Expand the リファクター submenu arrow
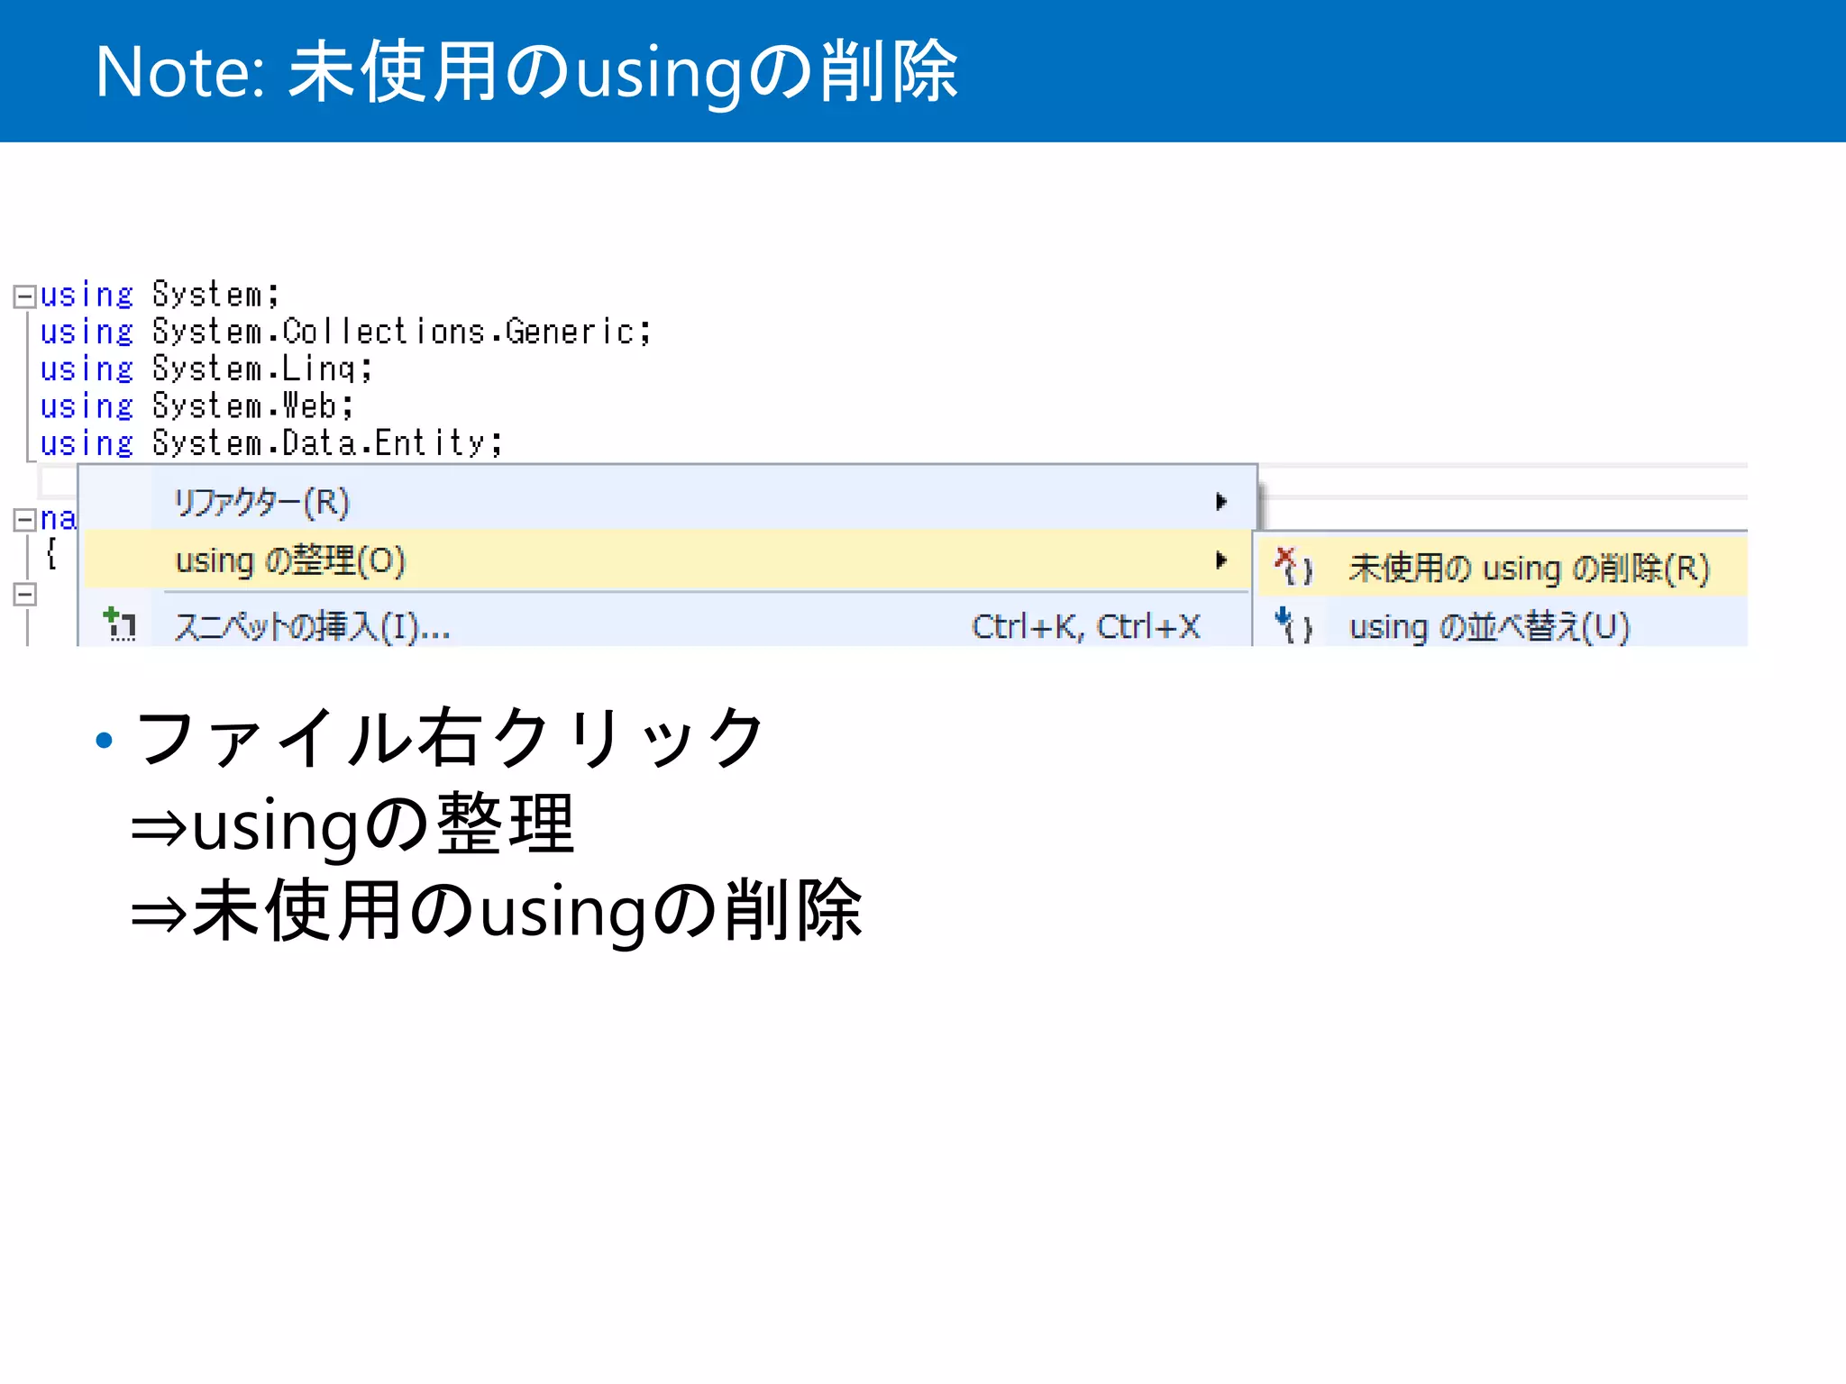This screenshot has height=1384, width=1846. coord(1221,502)
